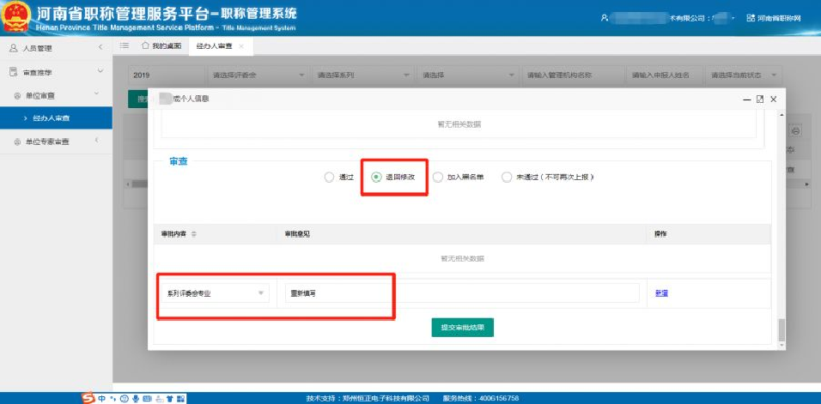The image size is (821, 404).
Task: Close the 经办人审查 tab with its X
Action: 241,46
